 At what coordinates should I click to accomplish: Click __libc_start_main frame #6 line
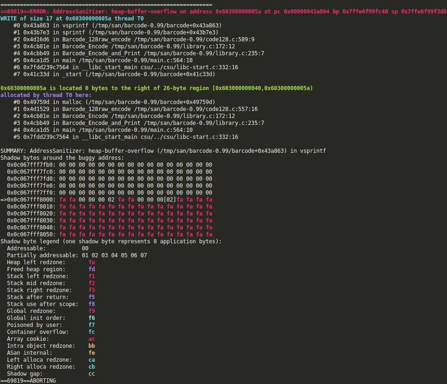126,67
